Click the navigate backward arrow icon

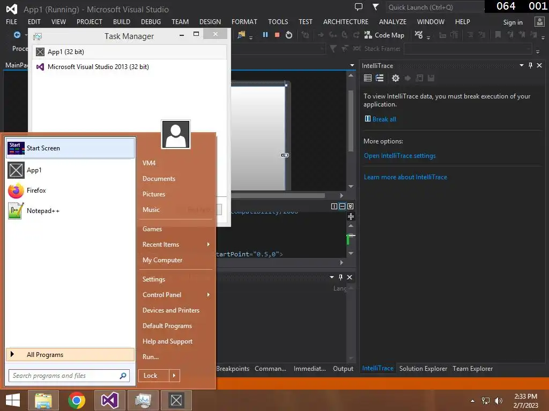point(17,35)
